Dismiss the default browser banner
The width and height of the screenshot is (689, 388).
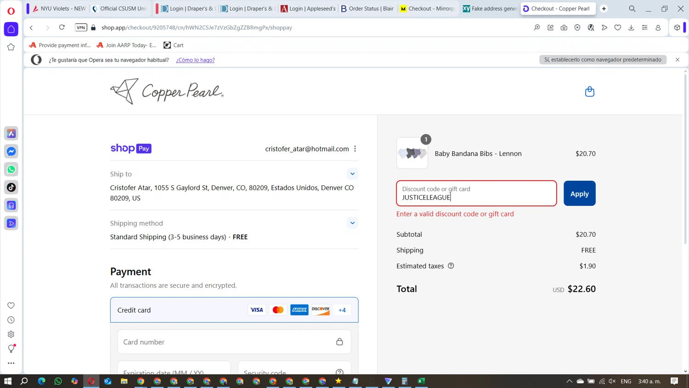click(x=678, y=60)
